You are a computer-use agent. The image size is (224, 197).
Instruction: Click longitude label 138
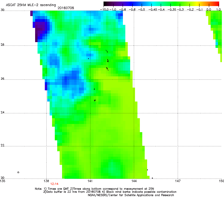46,181
